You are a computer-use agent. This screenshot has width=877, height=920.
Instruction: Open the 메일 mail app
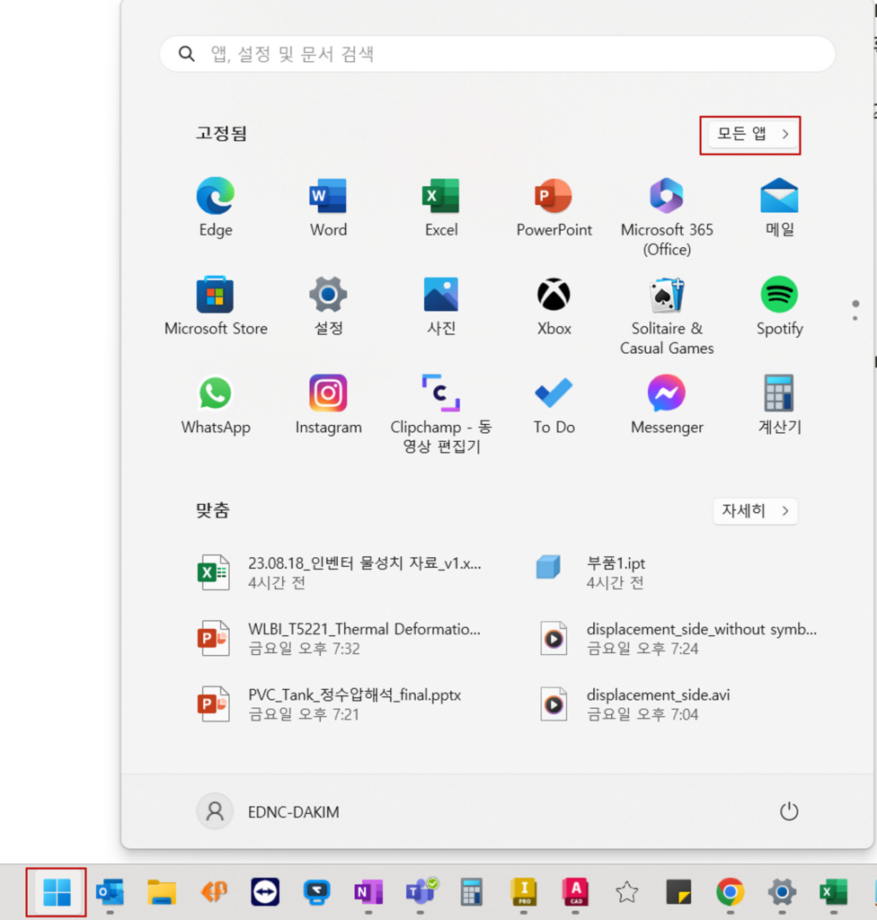coord(779,208)
